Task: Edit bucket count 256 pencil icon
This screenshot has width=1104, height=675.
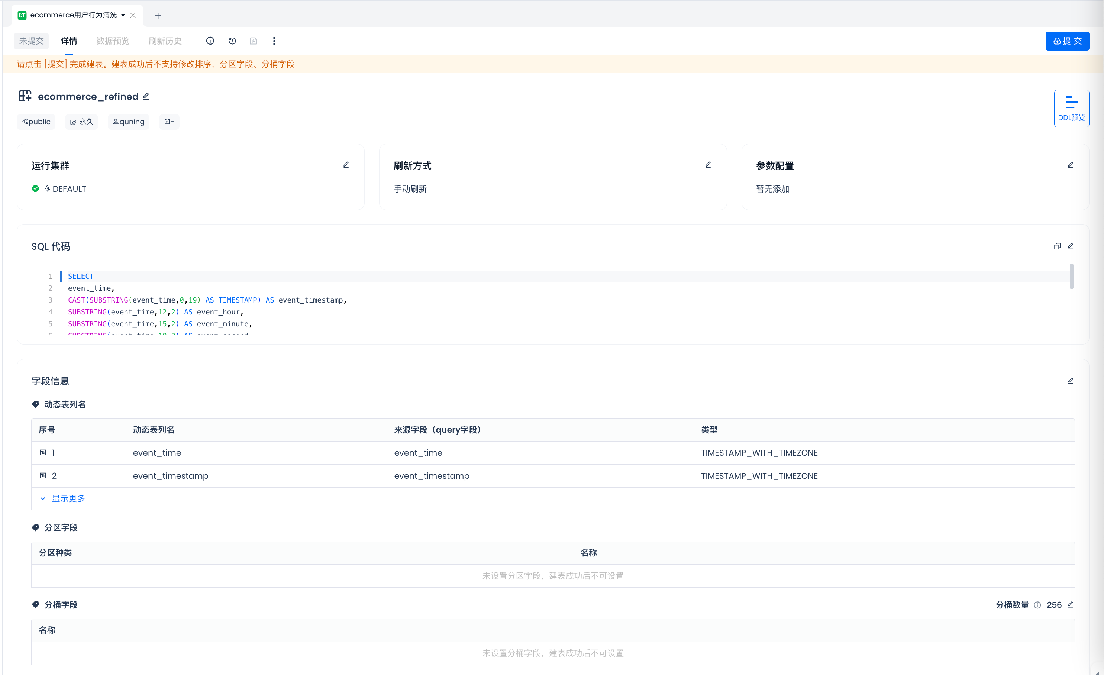Action: [x=1071, y=605]
